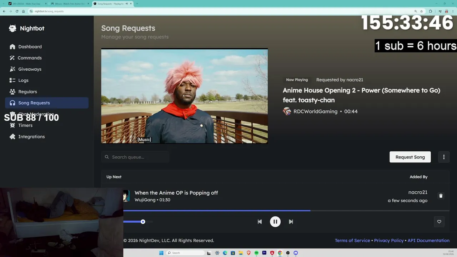The height and width of the screenshot is (257, 457).
Task: Close the TikTok browser tab
Action: (46, 4)
